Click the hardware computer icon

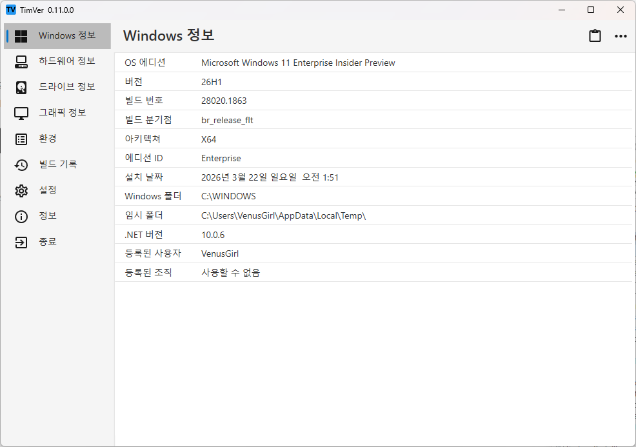coord(21,62)
